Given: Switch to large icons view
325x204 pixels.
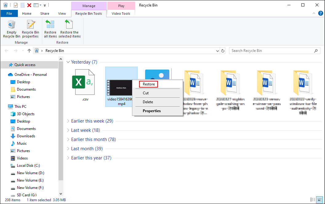Looking at the screenshot, I should click(319, 200).
